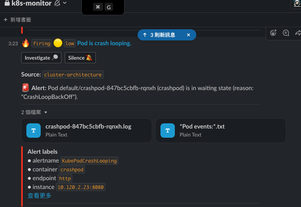Open the user avatar at top right

tap(297, 4)
